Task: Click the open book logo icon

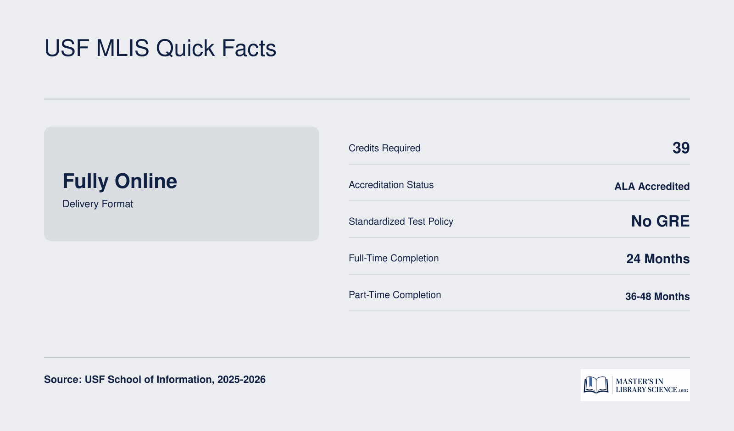Action: pos(596,385)
